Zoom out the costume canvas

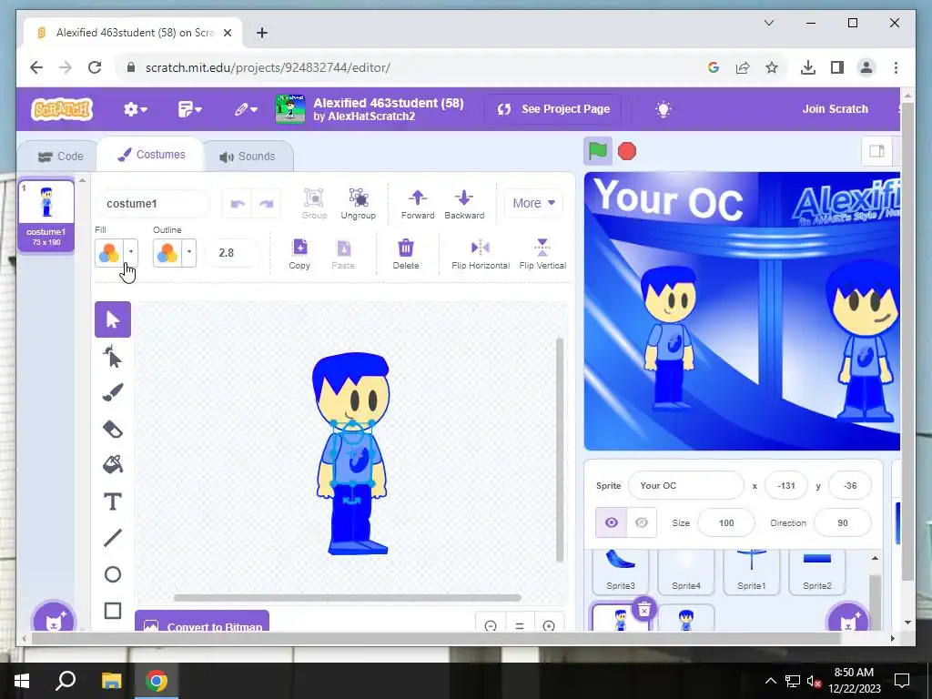[x=491, y=626]
